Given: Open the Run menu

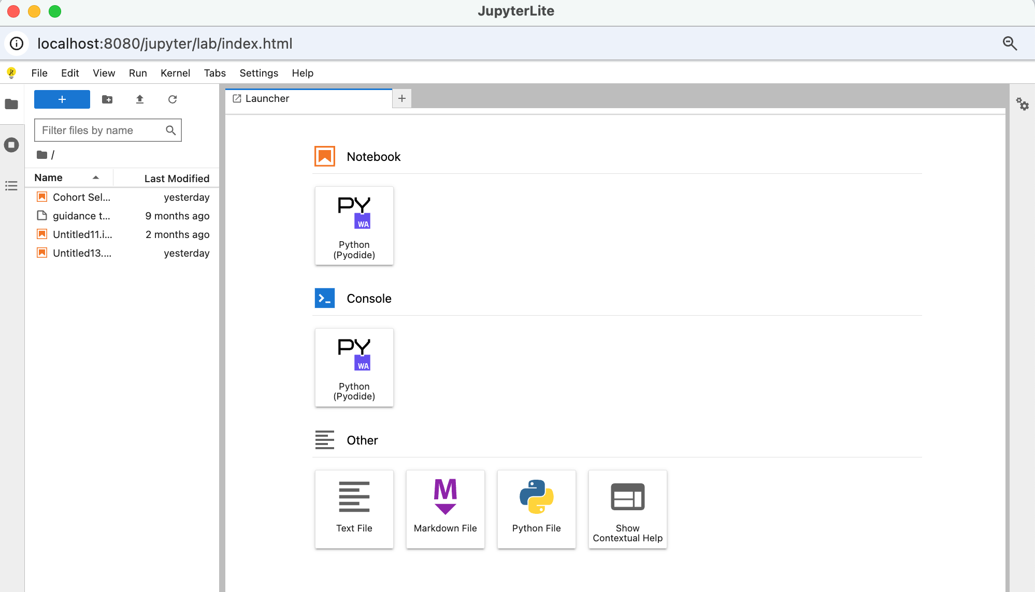Looking at the screenshot, I should (138, 73).
